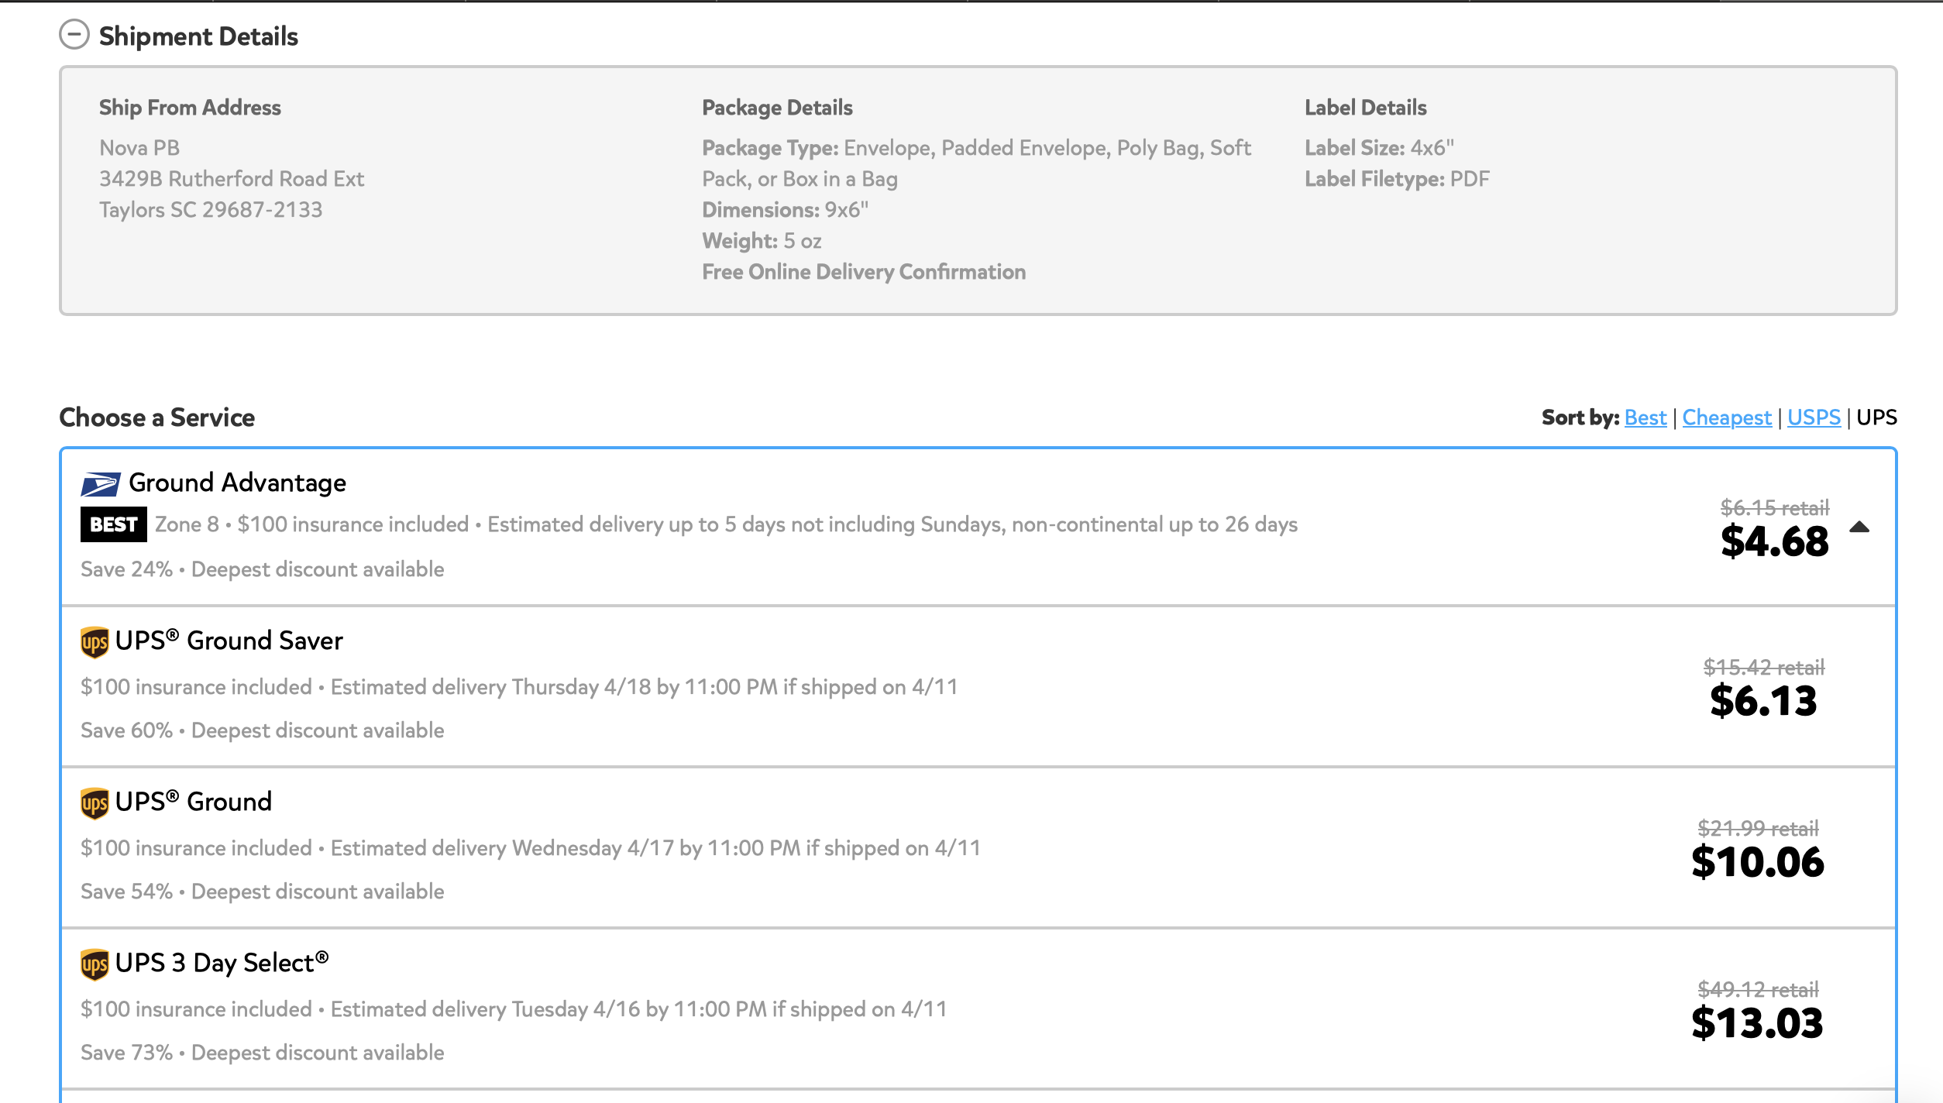Click the UPS Ground shield logo

tap(95, 803)
